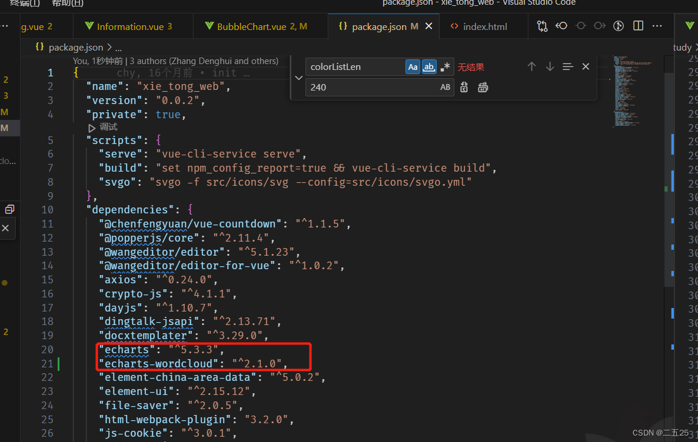Click the 无结果 no results label
This screenshot has width=698, height=442.
coord(470,67)
